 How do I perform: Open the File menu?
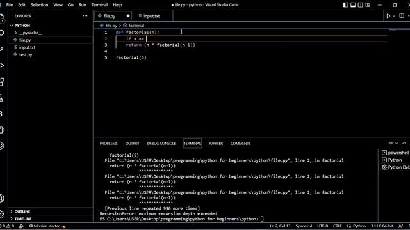click(10, 5)
